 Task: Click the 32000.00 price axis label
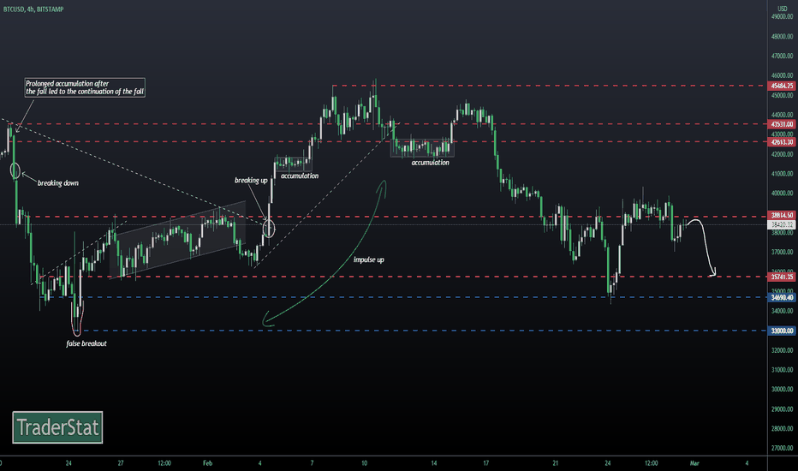click(x=783, y=350)
